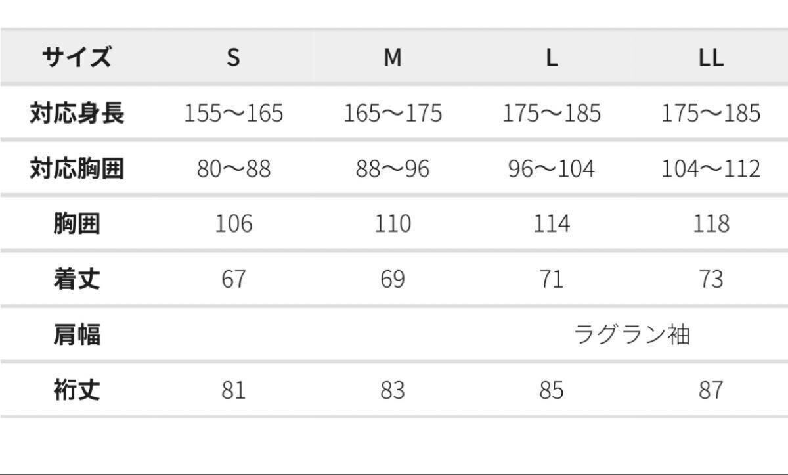Viewport: 788px width, 475px height.
Task: Select the 104〜112 chest range value
Action: pyautogui.click(x=711, y=169)
